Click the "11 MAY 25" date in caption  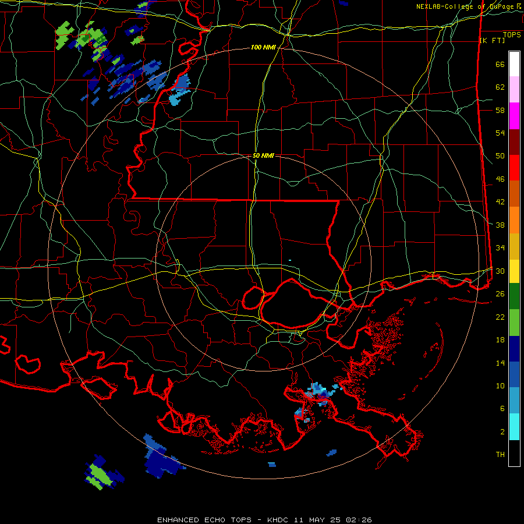[317, 520]
